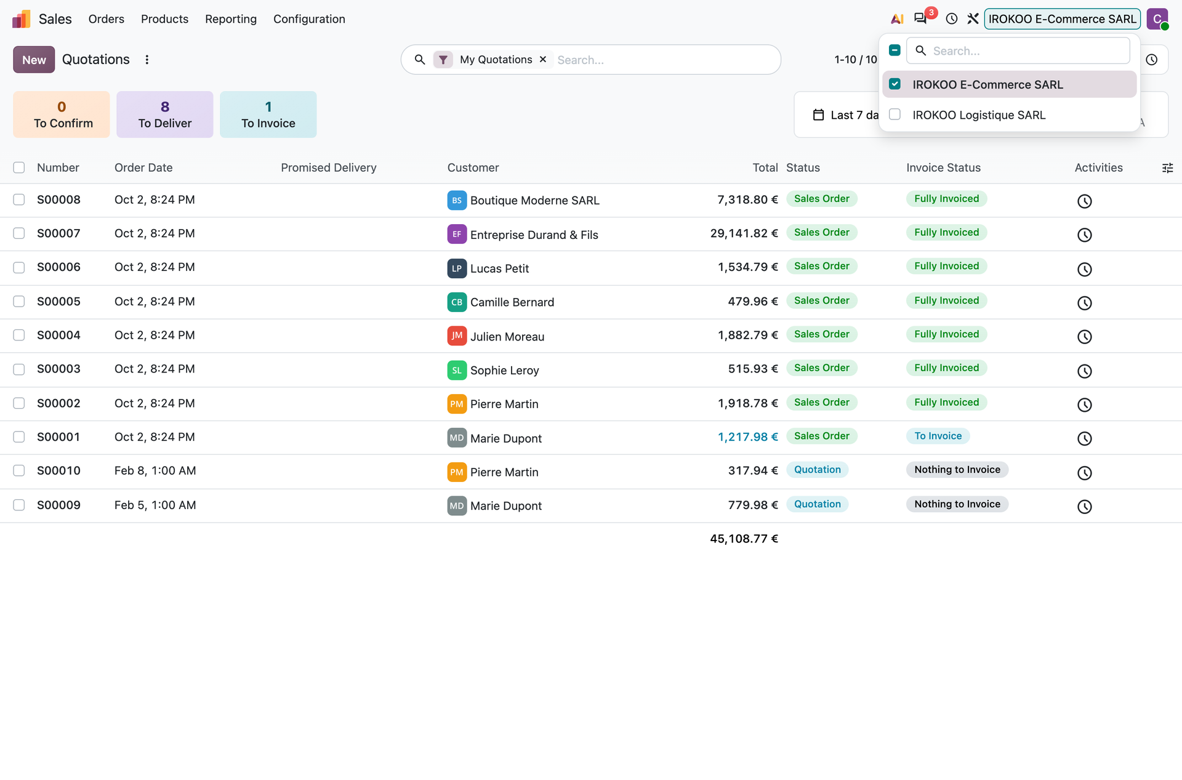1182x780 pixels.
Task: Focus the Quotations search input
Action: click(665, 60)
